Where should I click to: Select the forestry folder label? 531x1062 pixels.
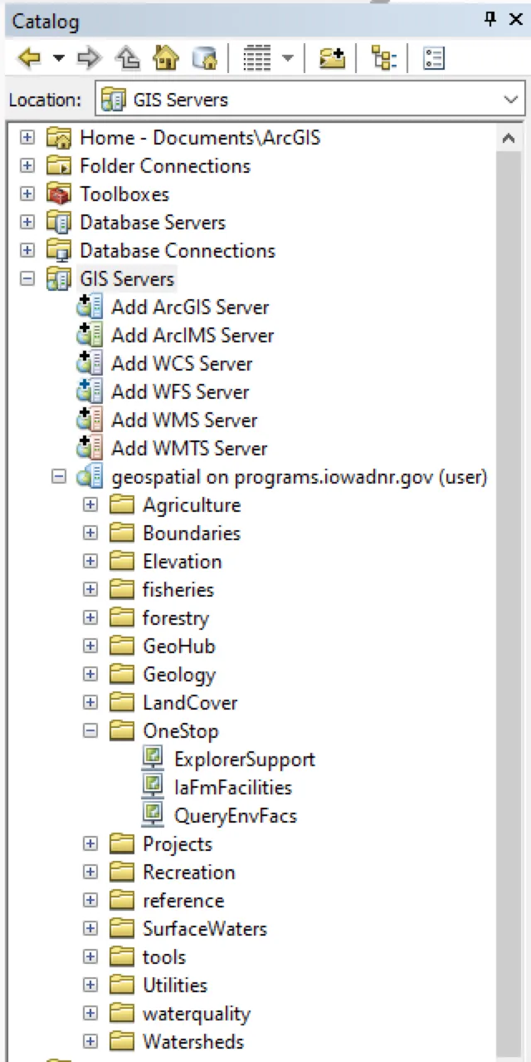coord(175,618)
